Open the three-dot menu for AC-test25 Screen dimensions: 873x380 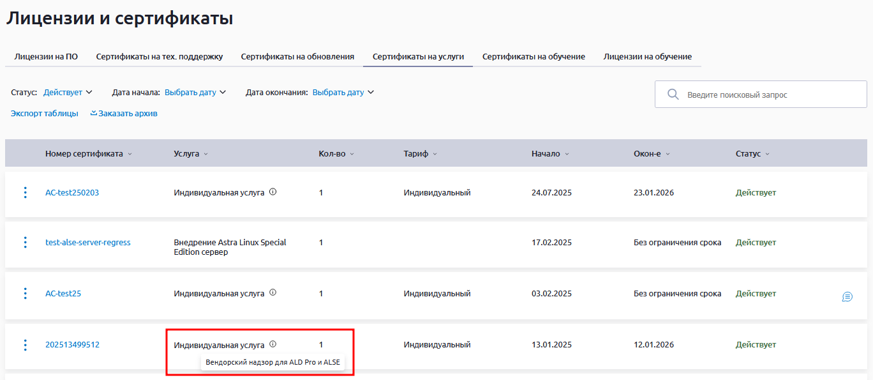click(26, 294)
